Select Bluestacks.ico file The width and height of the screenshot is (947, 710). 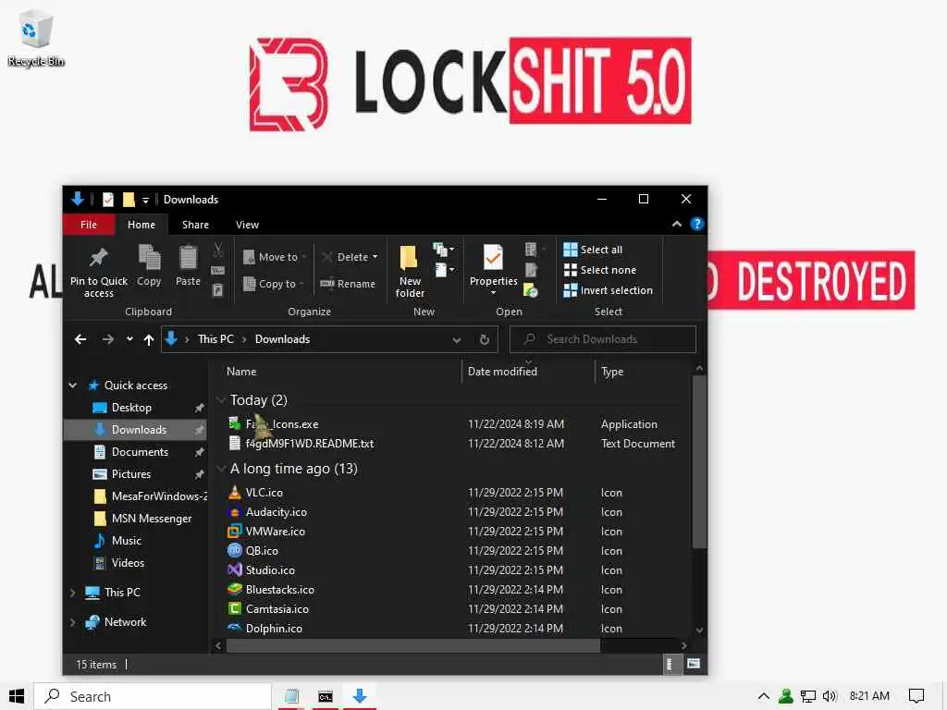pyautogui.click(x=279, y=589)
